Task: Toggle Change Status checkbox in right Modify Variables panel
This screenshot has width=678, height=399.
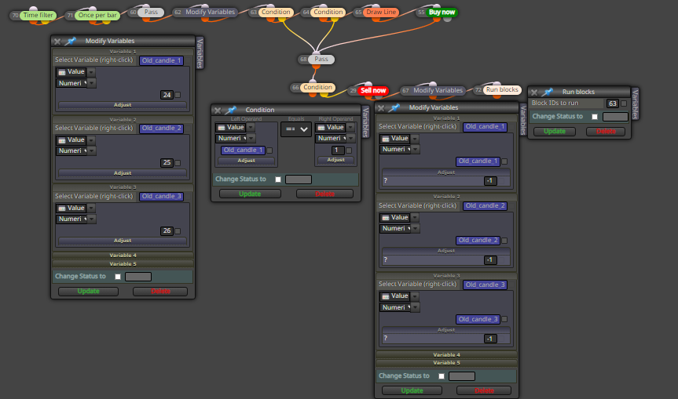Action: 441,376
